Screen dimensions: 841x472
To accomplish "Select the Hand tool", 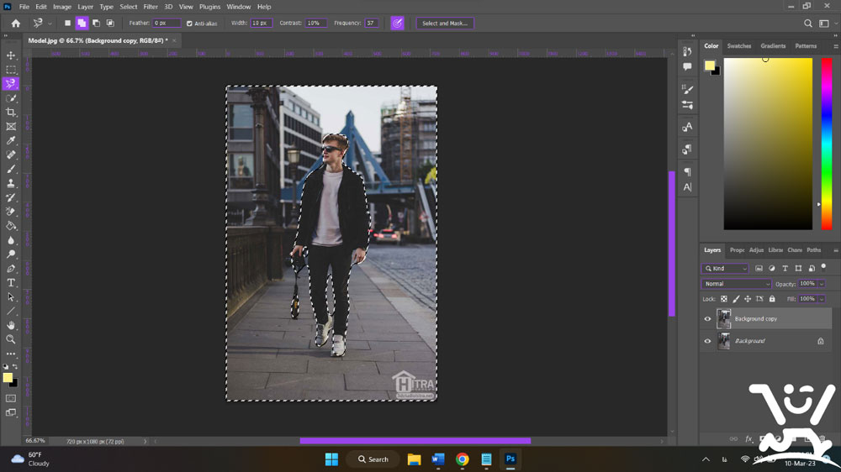I will (x=11, y=325).
